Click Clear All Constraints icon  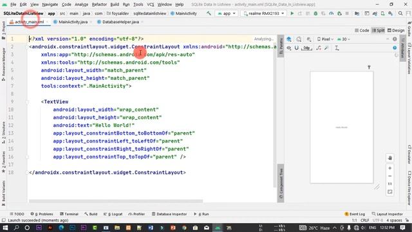(x=319, y=48)
